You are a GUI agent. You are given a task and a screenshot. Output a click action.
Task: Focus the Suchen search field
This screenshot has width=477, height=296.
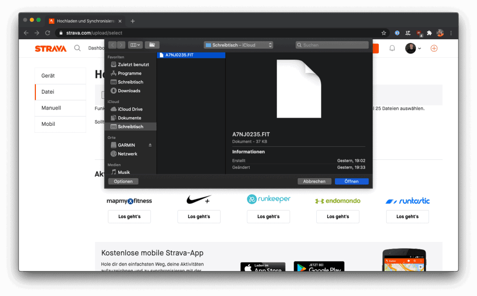(x=332, y=45)
